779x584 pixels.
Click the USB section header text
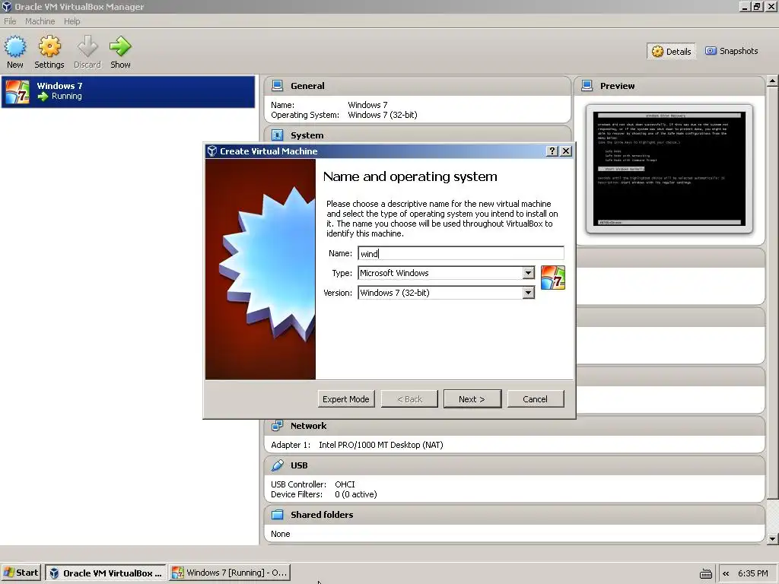coord(299,465)
